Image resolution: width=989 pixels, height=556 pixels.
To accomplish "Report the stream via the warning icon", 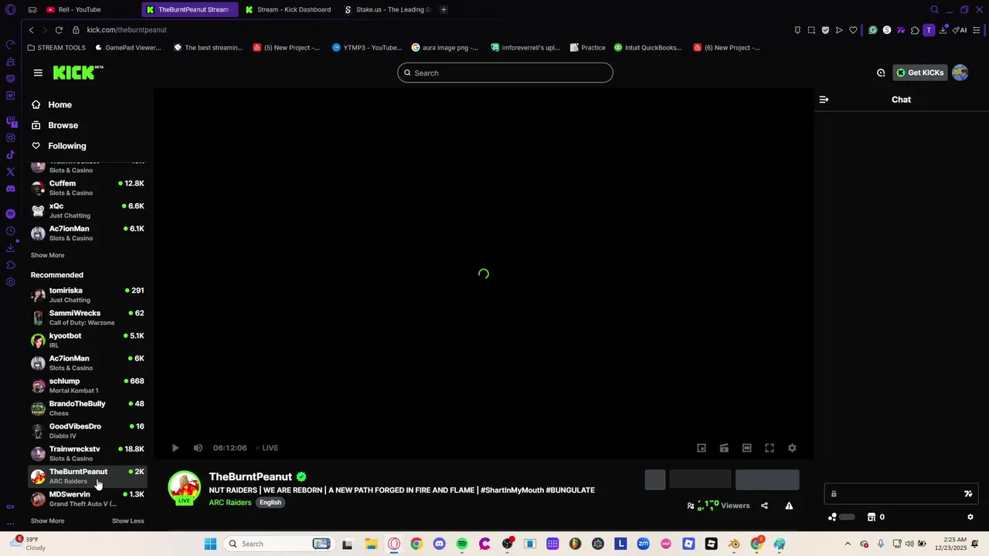I will coord(789,506).
